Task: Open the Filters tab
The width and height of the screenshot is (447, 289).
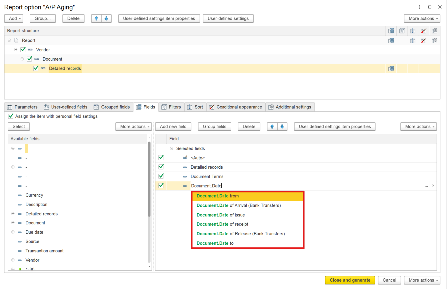Action: 171,107
